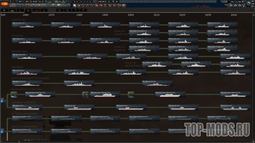Select the helicopter icon before 1995 Helicopter Operator Hull
This screenshot has height=143, width=255.
point(86,94)
